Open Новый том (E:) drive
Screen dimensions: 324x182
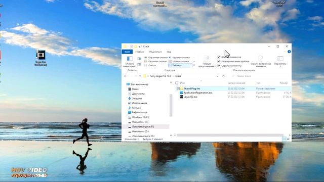pyautogui.click(x=140, y=122)
